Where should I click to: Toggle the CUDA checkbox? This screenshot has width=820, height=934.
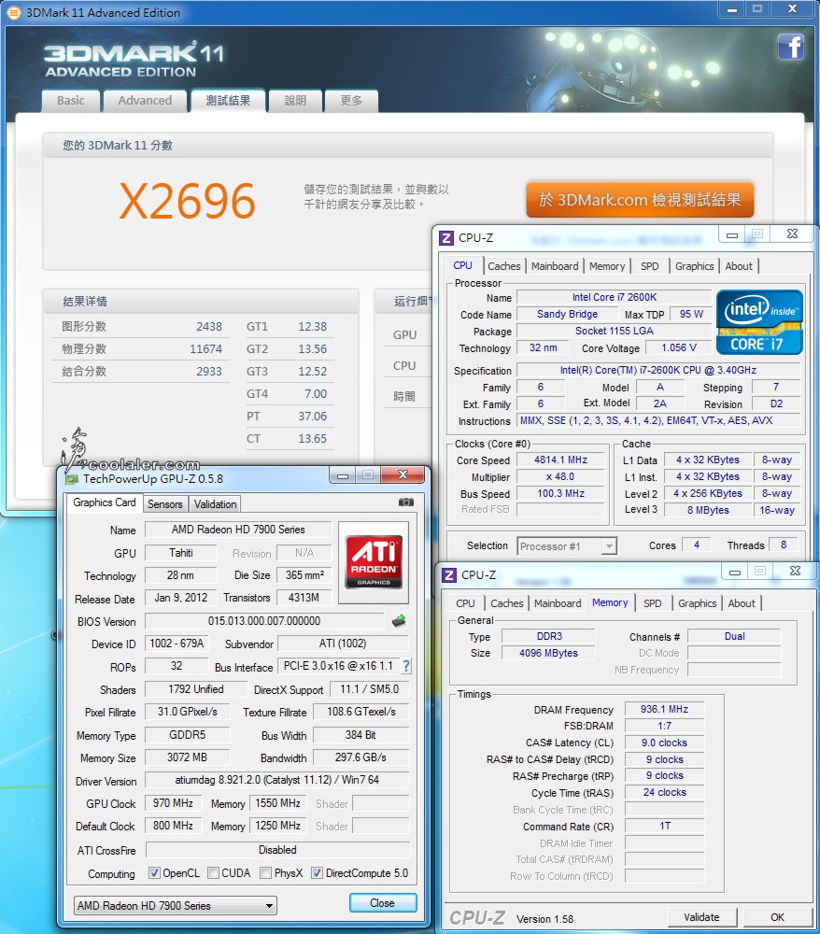pyautogui.click(x=213, y=872)
